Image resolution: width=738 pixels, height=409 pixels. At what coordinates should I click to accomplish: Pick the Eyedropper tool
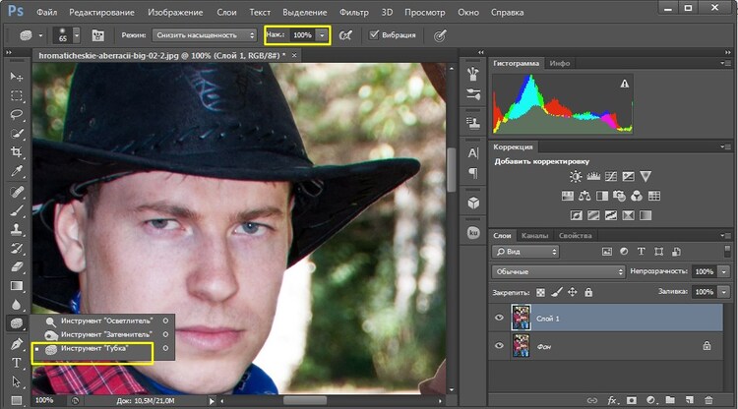click(17, 171)
